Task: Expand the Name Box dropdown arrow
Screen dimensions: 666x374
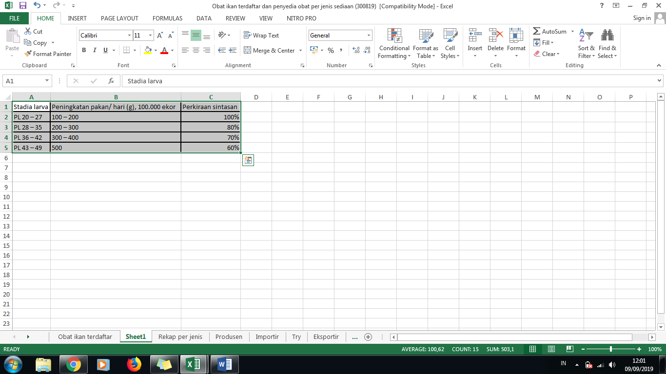Action: pos(47,81)
